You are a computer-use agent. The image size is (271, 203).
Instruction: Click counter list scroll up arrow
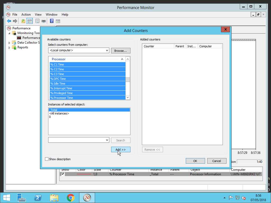(128, 59)
